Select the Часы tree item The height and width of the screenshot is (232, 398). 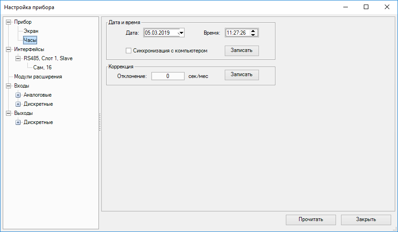[x=30, y=40]
